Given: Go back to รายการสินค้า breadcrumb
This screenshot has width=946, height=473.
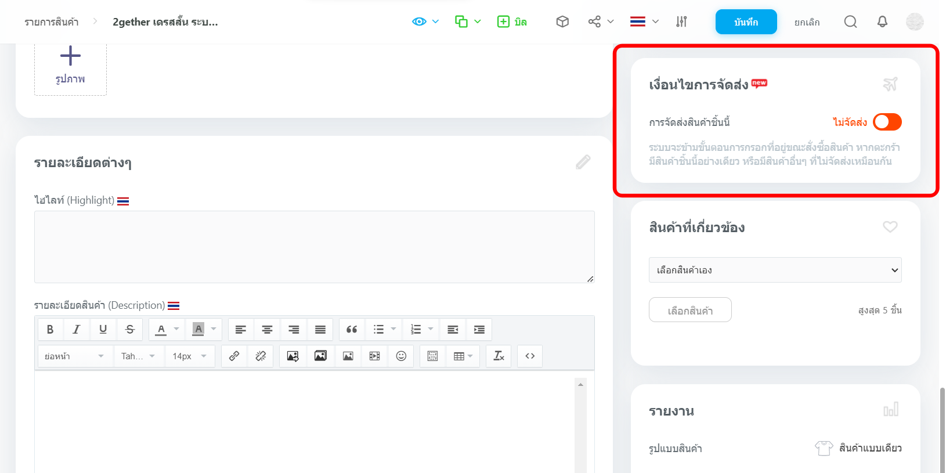Looking at the screenshot, I should [52, 22].
